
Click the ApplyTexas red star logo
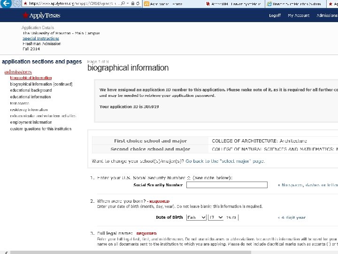pyautogui.click(x=25, y=15)
